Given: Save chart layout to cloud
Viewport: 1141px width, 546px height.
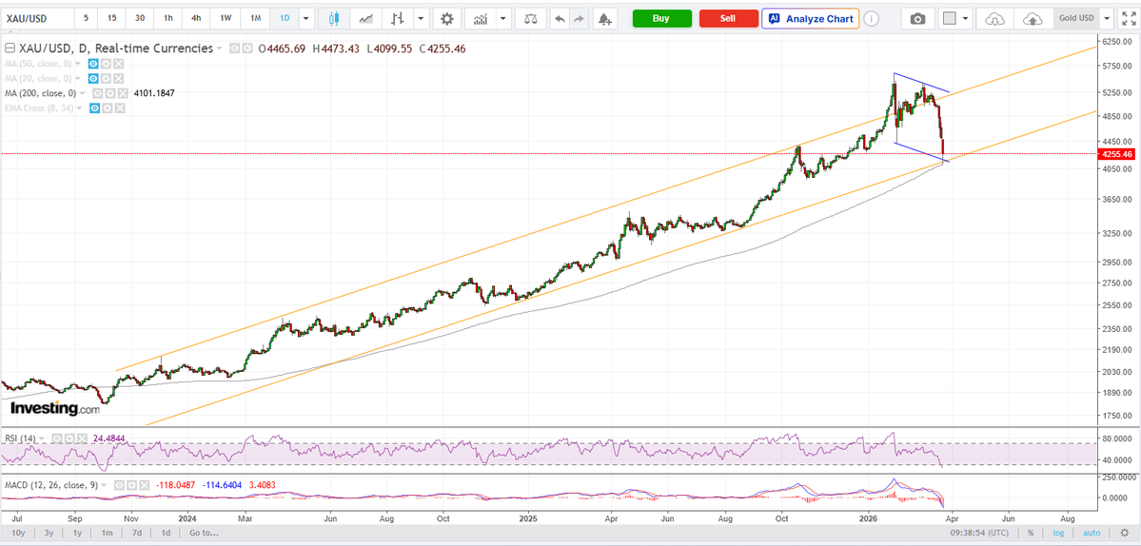Looking at the screenshot, I should point(1032,18).
